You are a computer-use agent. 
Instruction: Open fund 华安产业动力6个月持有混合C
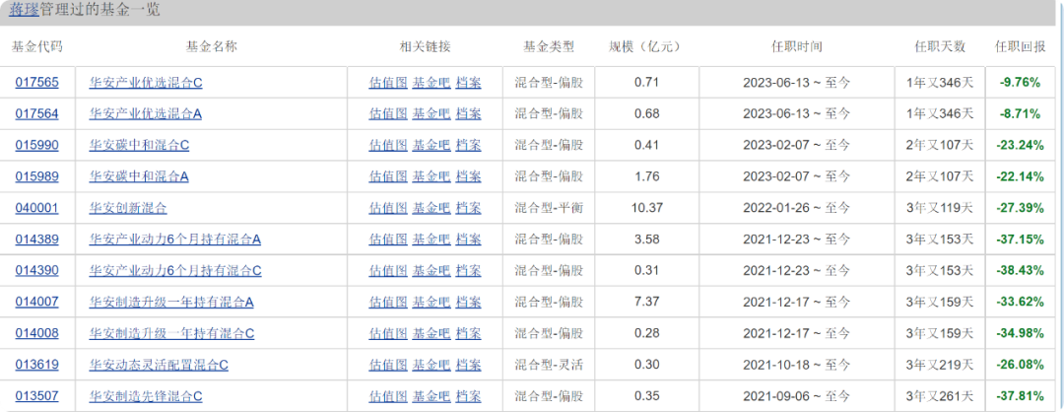175,270
